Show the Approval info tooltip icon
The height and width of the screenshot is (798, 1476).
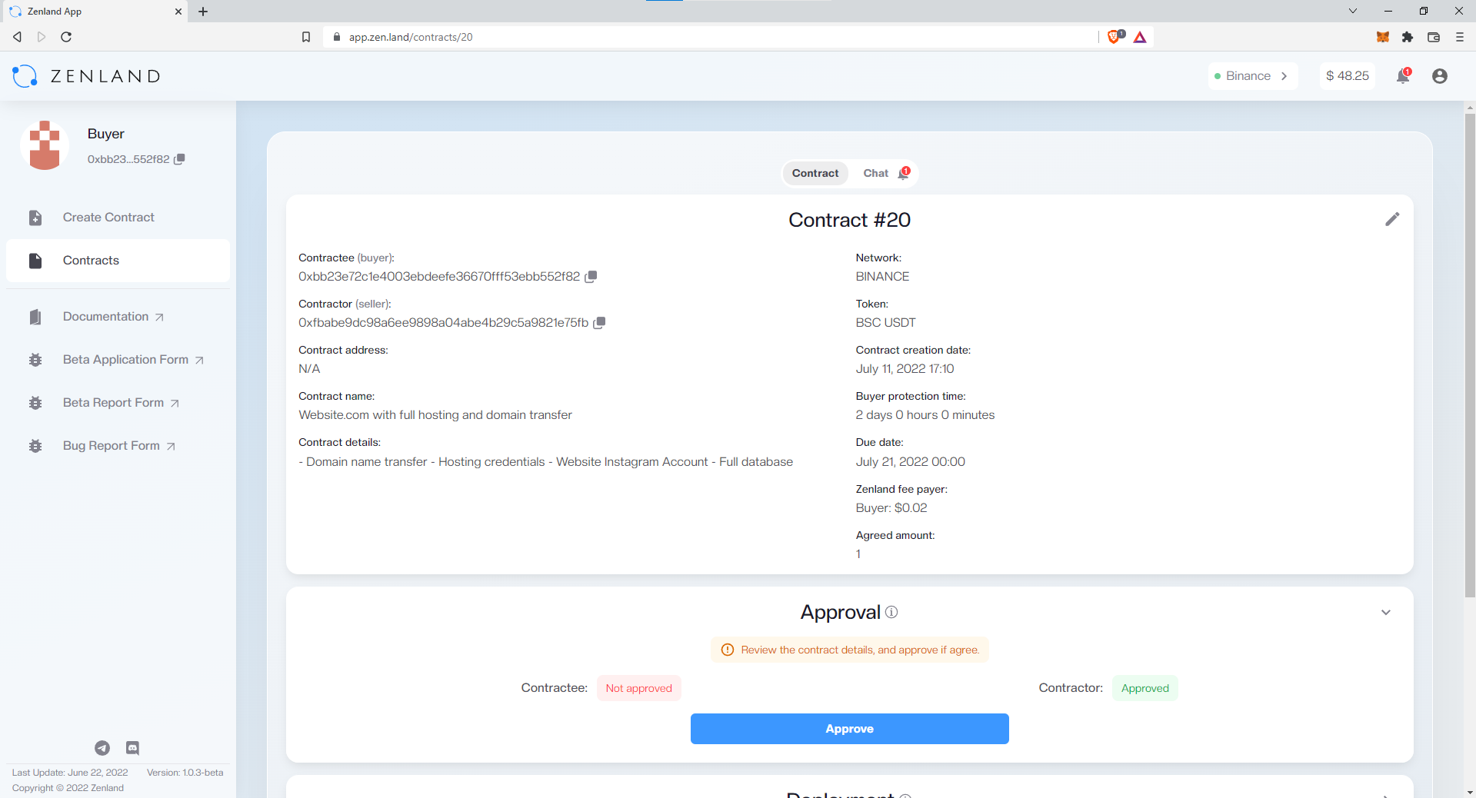(891, 612)
